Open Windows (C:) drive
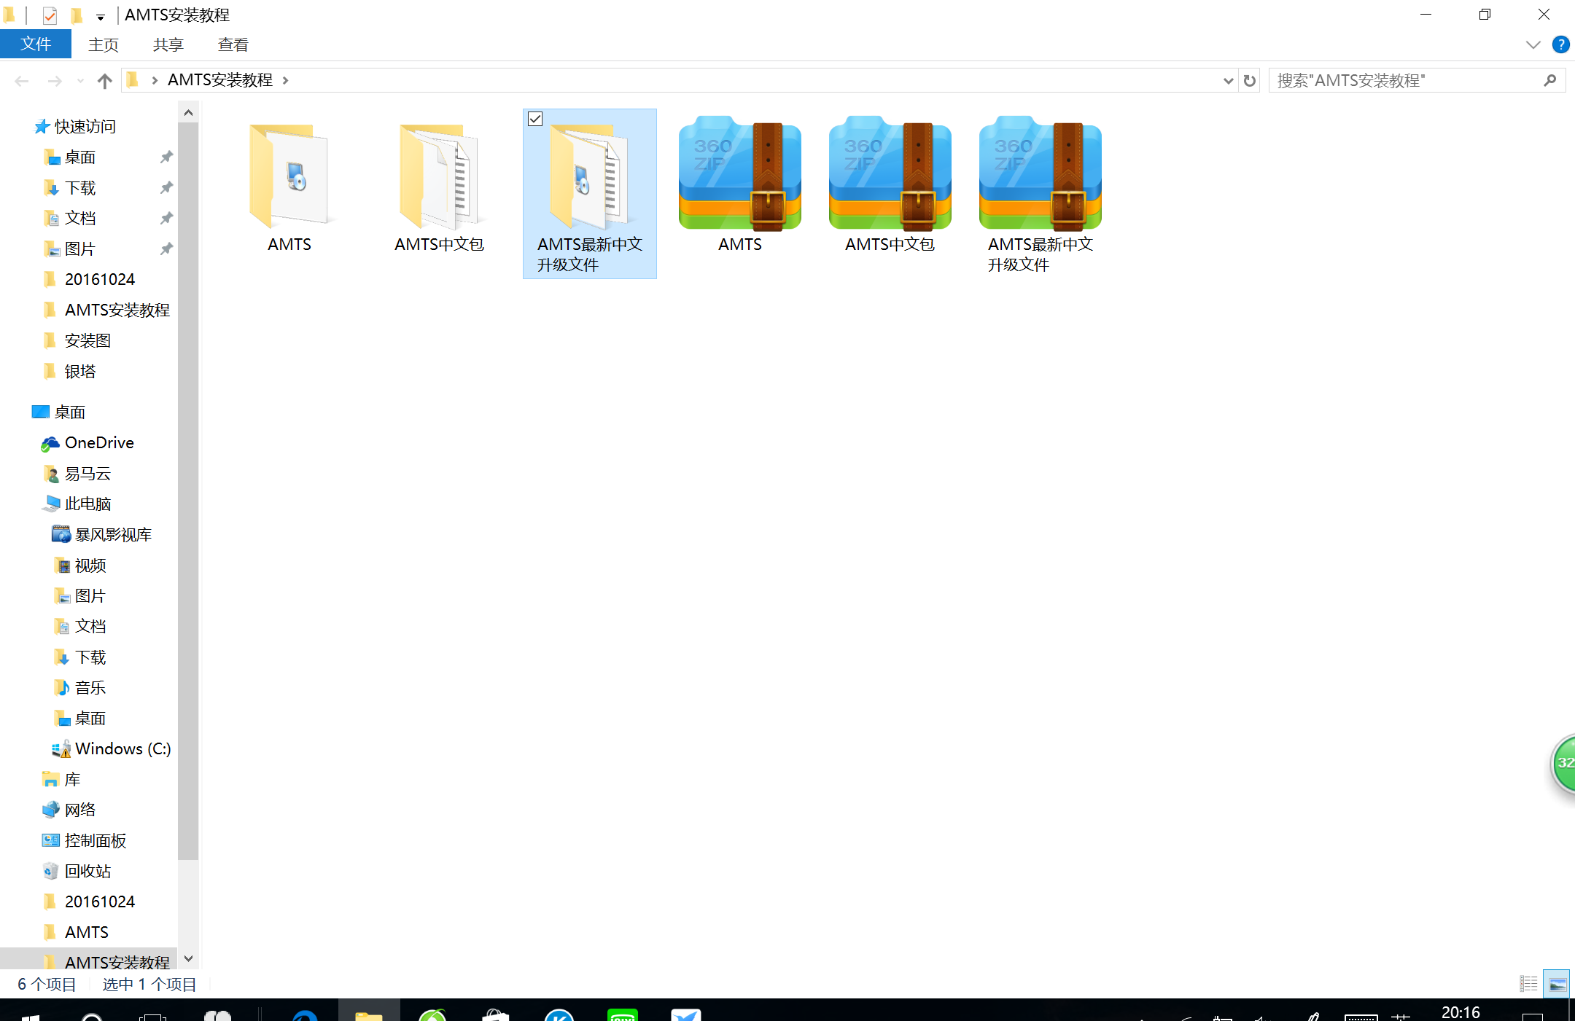 click(112, 749)
